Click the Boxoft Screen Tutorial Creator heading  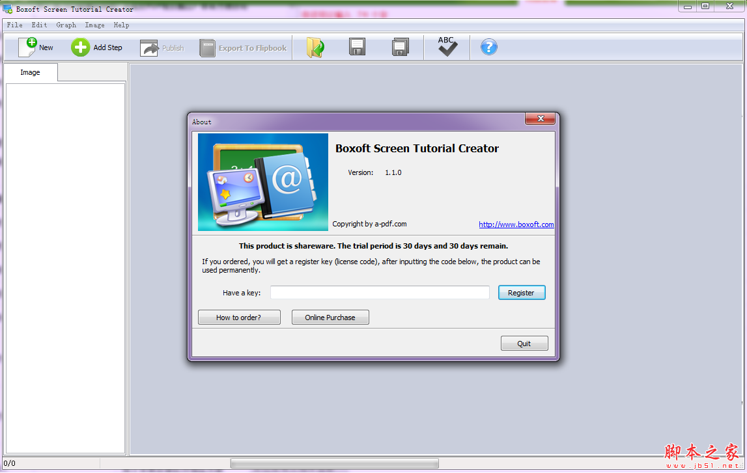(417, 148)
